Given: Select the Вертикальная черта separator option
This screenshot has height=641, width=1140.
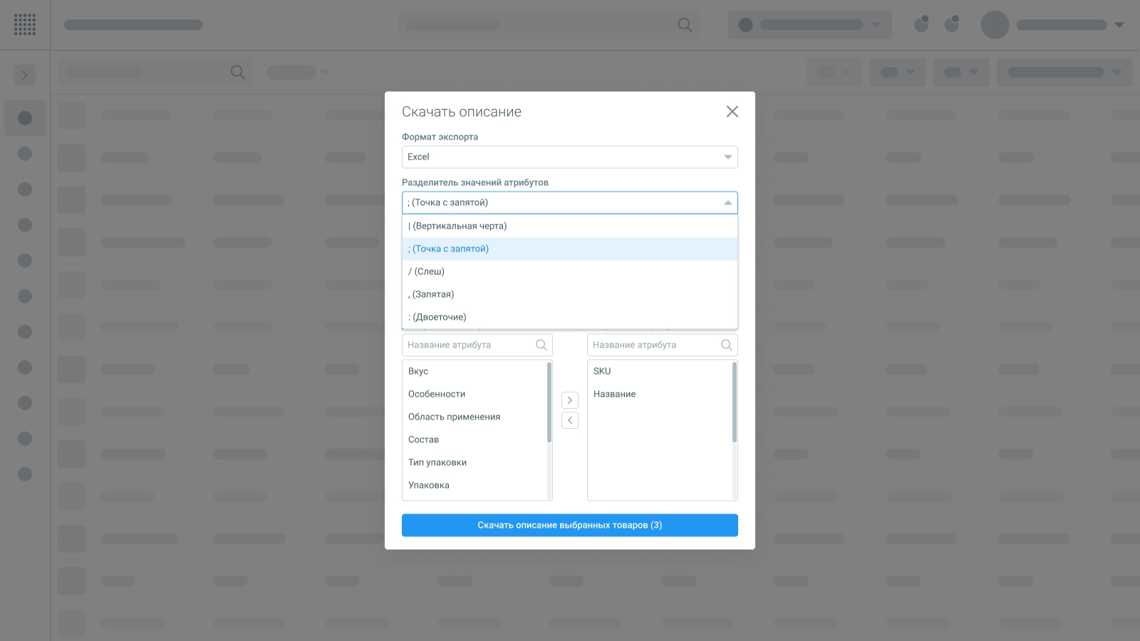Looking at the screenshot, I should tap(457, 226).
